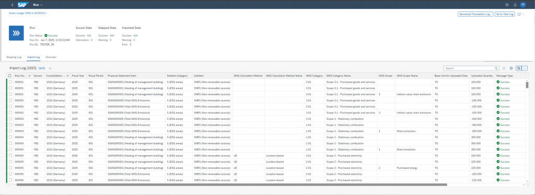Screen dimensions: 535x195
Task: Click the Imported Data success count 605
Action: click(x=135, y=36)
